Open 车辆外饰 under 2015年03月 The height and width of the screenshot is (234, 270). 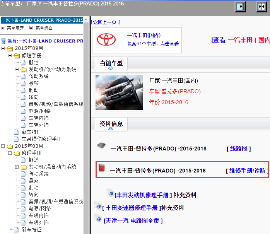[39, 222]
